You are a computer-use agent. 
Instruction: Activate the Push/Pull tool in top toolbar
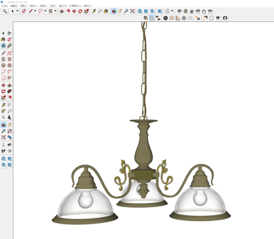(62, 11)
